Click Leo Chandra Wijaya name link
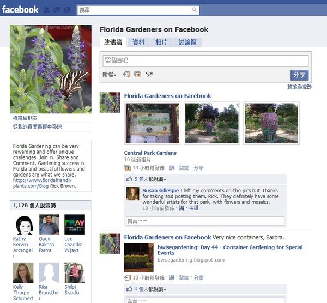Image resolution: width=327 pixels, height=303 pixels. coord(74,244)
